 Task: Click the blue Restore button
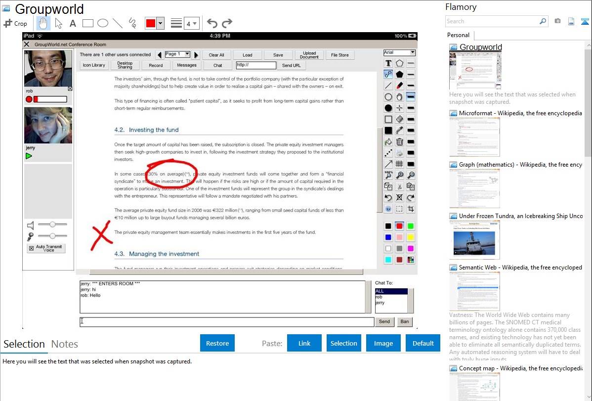click(x=217, y=343)
